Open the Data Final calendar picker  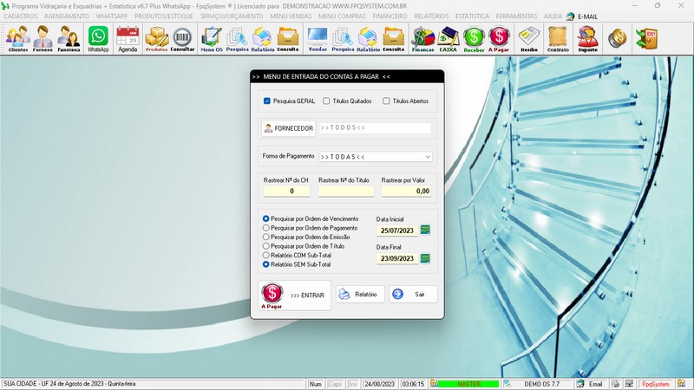pyautogui.click(x=425, y=258)
